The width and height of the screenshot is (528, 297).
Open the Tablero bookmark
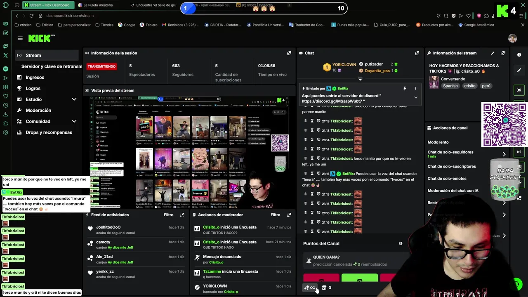pyautogui.click(x=148, y=25)
